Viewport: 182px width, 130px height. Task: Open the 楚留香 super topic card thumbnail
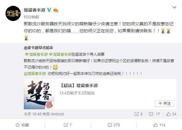pyautogui.click(x=39, y=94)
